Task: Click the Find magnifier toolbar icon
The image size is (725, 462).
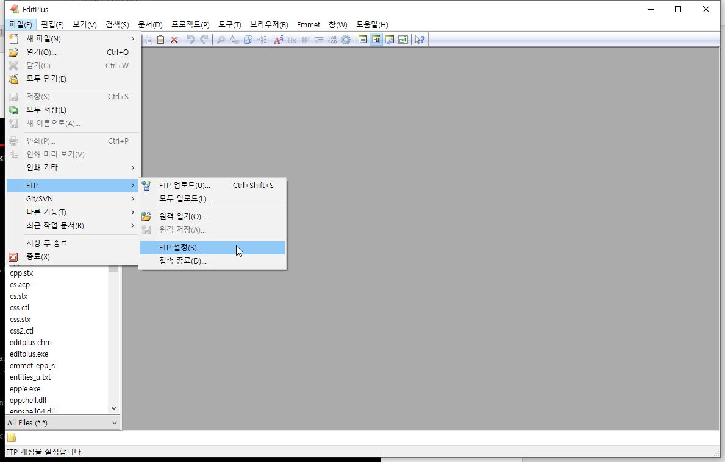Action: click(x=221, y=40)
